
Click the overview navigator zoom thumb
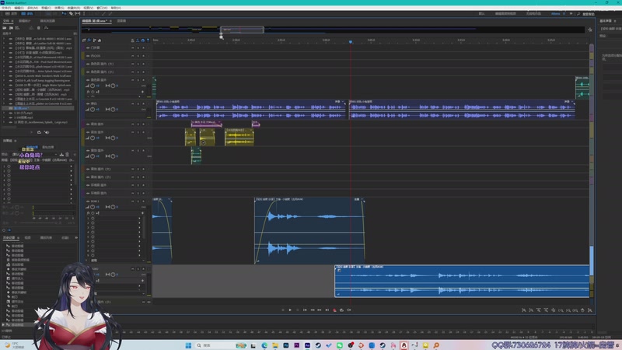coord(242,30)
